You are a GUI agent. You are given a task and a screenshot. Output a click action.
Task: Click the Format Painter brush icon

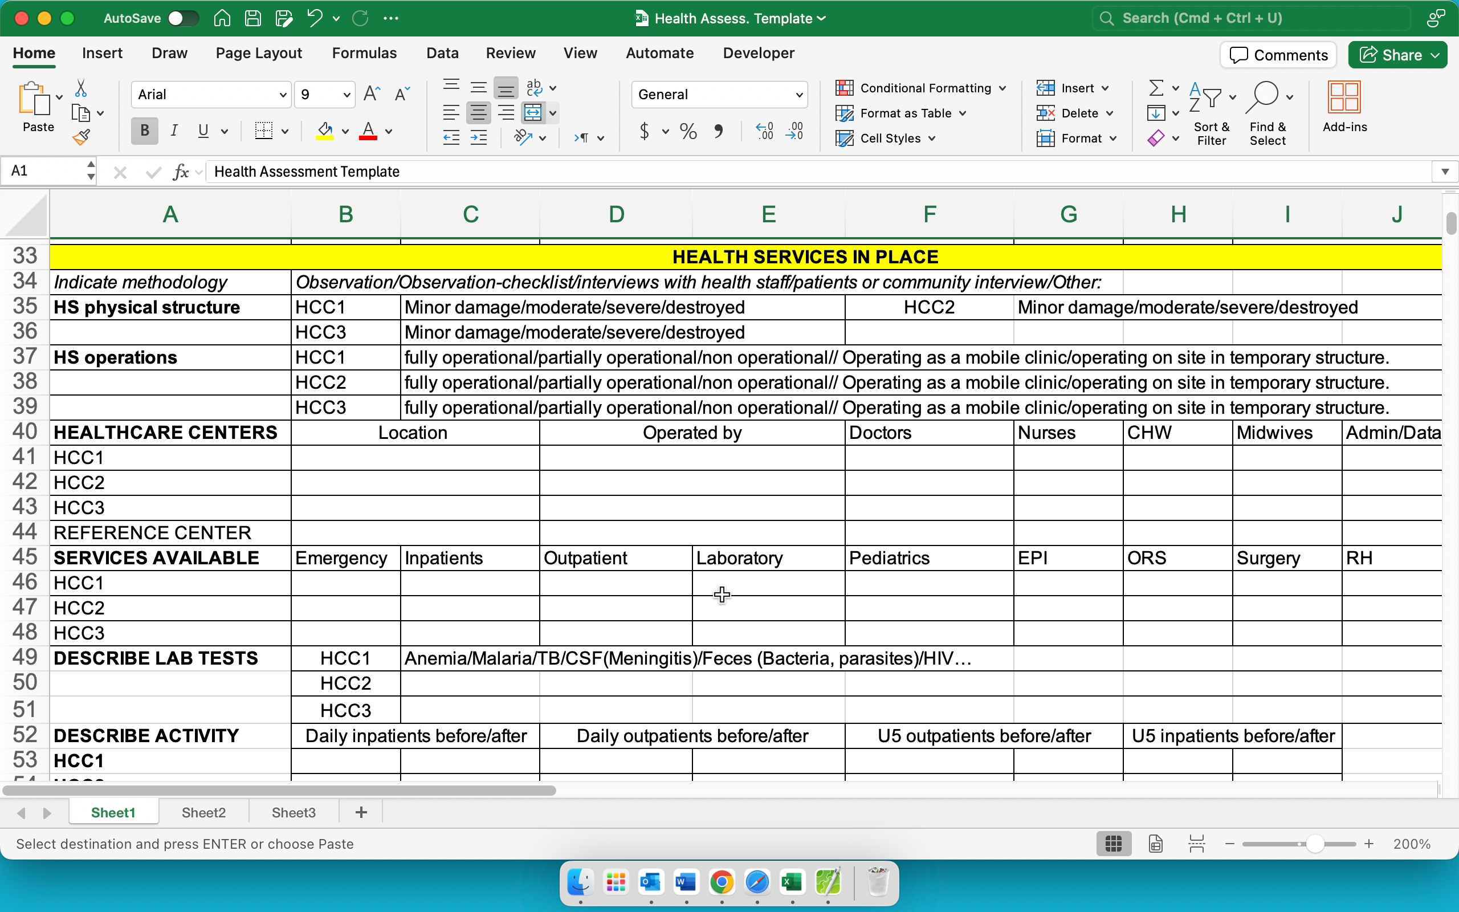click(81, 137)
